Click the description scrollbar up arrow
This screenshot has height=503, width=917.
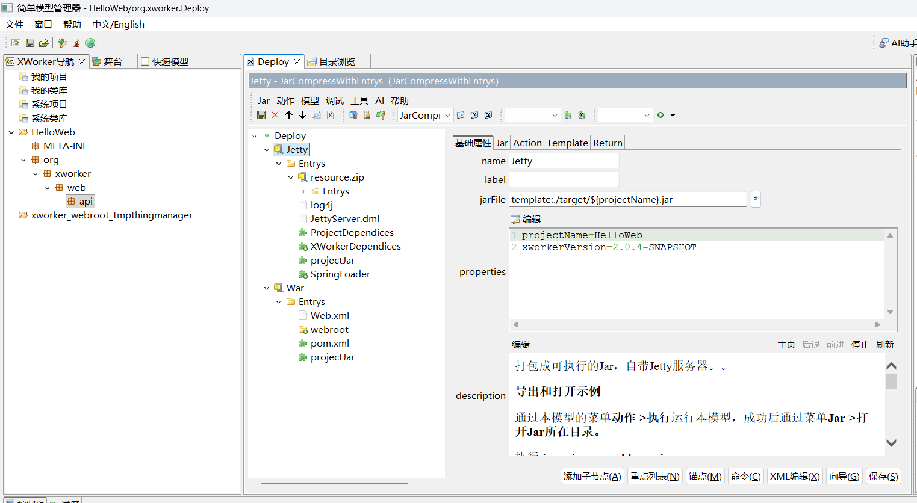click(892, 366)
